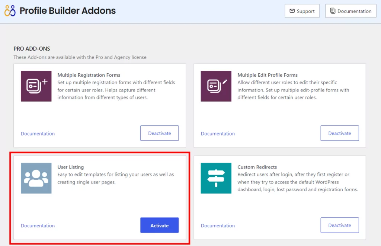This screenshot has height=246, width=381.
Task: Click the Multiple Registration Forms description paragraph
Action: coord(116,90)
